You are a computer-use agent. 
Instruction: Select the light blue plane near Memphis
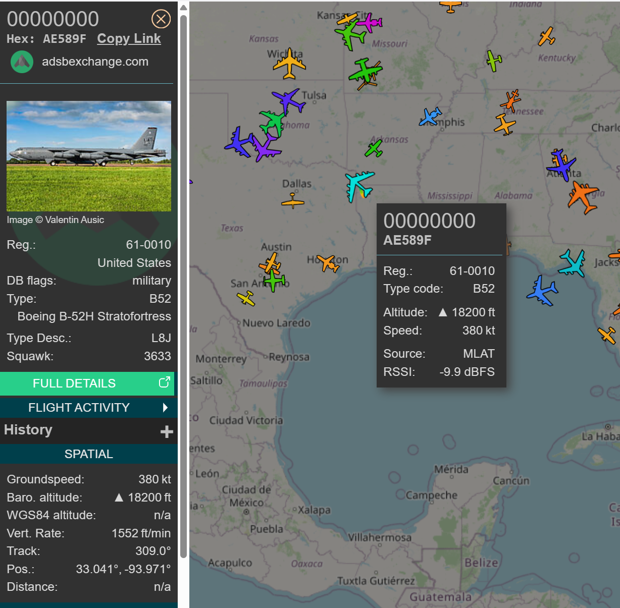coord(431,117)
